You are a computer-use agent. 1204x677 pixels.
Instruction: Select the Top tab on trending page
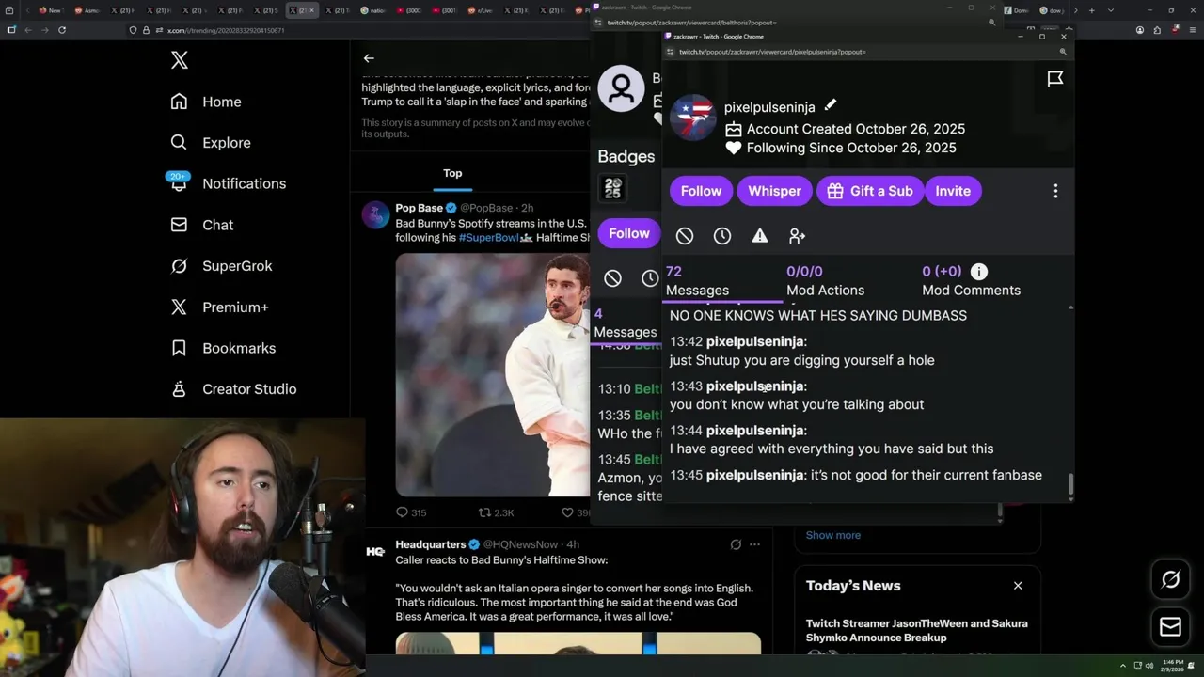click(452, 173)
